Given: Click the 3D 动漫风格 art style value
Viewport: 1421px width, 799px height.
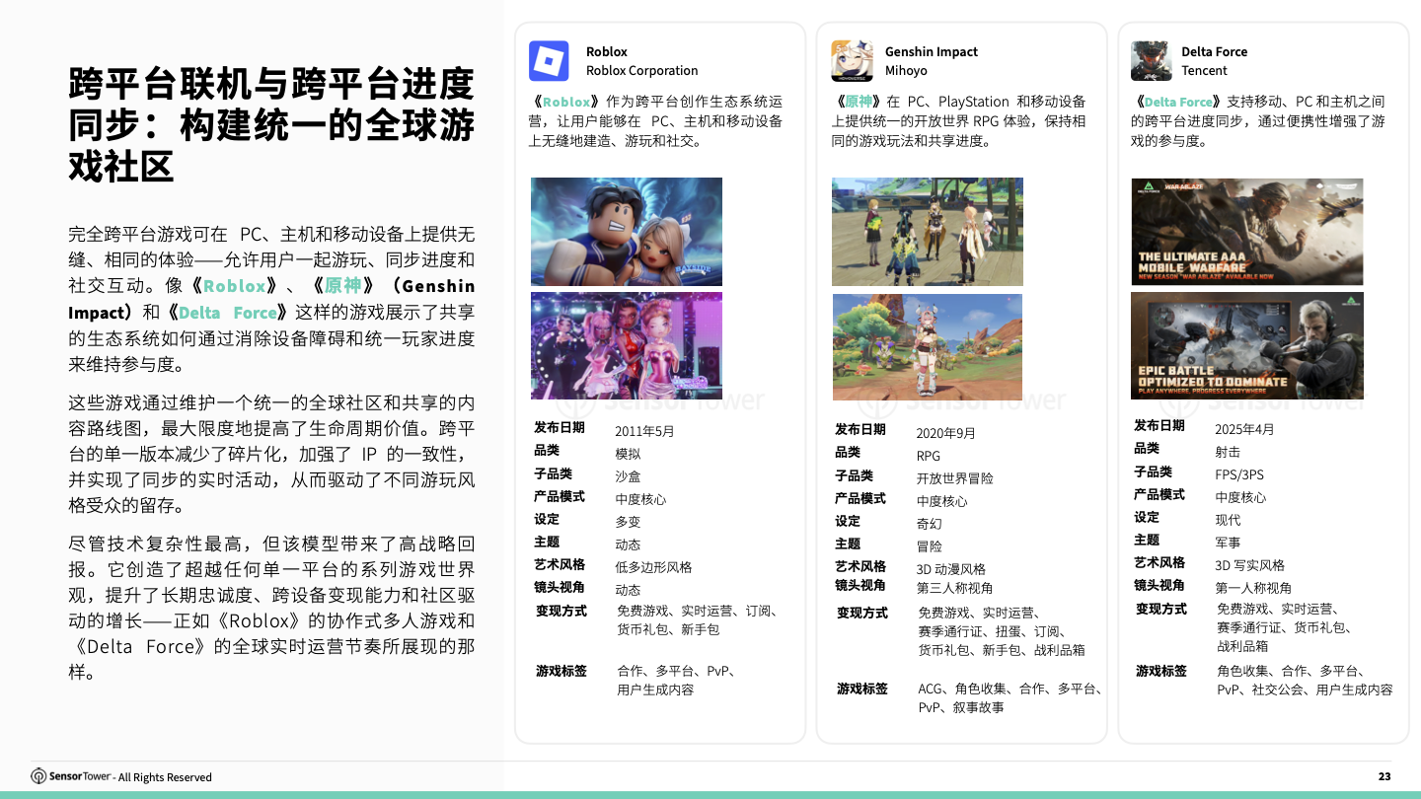Looking at the screenshot, I should tap(951, 569).
